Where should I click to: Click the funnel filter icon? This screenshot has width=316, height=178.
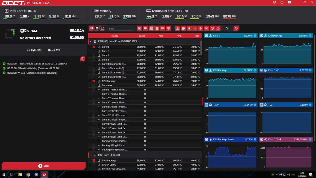[x=227, y=28]
